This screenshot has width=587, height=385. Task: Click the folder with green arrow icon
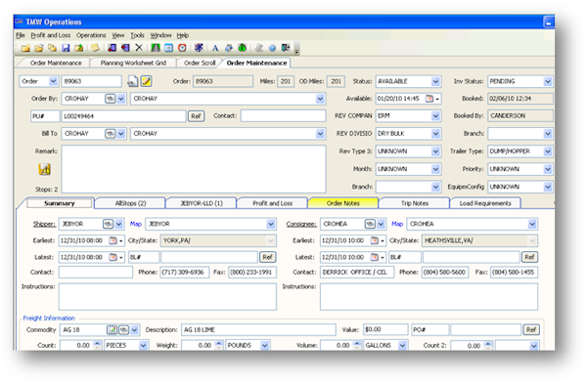point(79,48)
